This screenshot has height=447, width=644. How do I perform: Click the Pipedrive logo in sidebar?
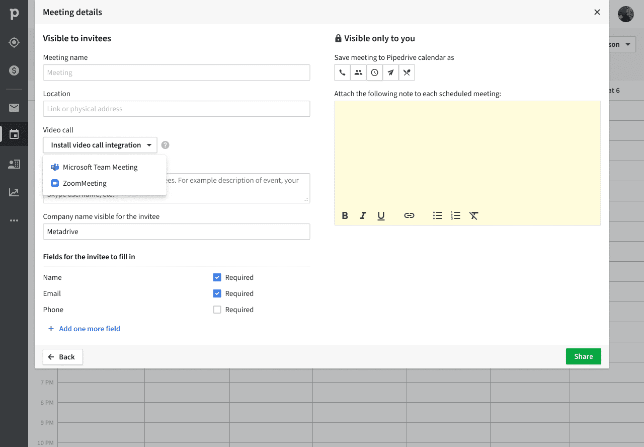point(14,14)
